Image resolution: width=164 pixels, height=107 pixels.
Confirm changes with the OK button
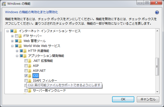[123, 99]
